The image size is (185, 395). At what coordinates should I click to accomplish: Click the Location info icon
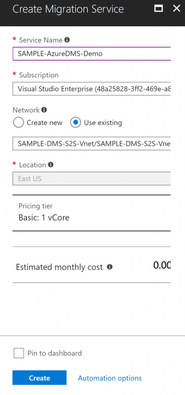click(x=51, y=165)
